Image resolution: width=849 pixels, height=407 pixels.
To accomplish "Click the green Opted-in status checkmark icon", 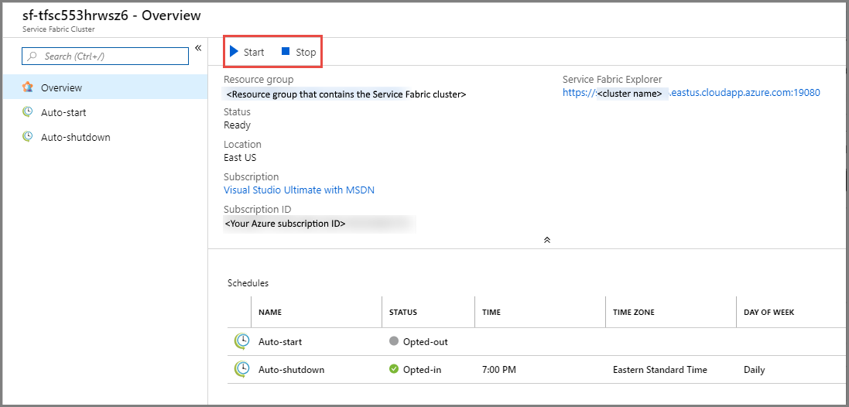I will point(394,369).
